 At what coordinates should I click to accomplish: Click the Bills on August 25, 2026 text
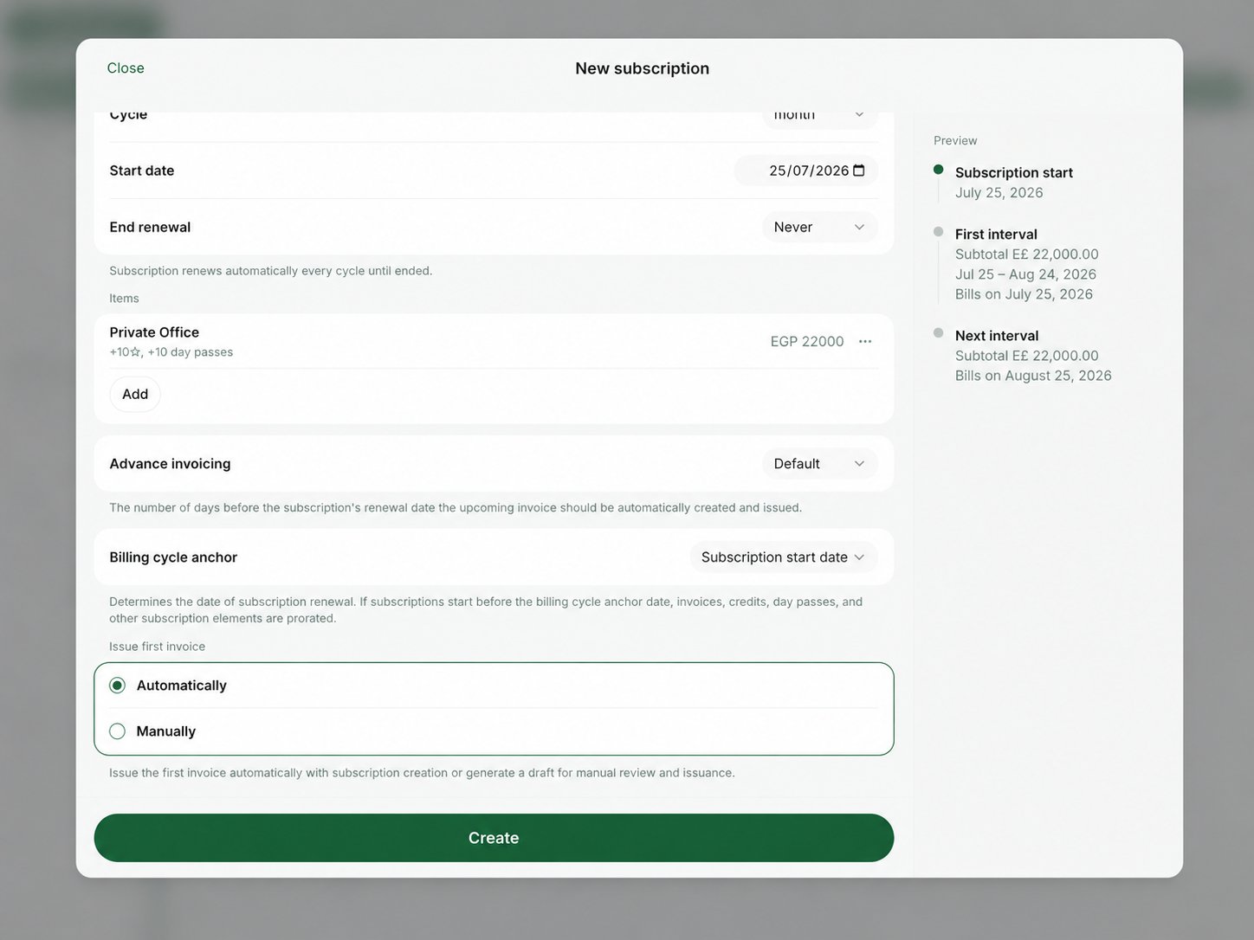1033,376
